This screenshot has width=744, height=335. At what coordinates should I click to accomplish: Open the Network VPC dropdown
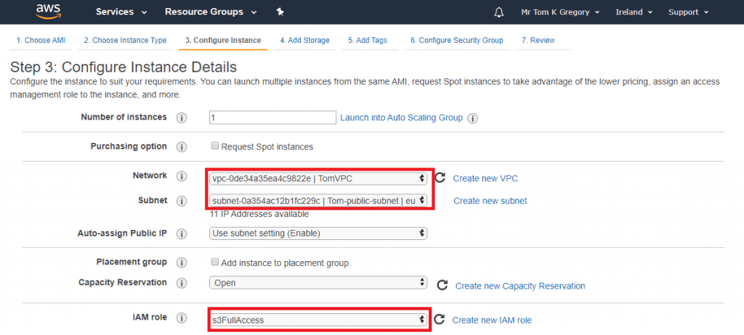(318, 178)
